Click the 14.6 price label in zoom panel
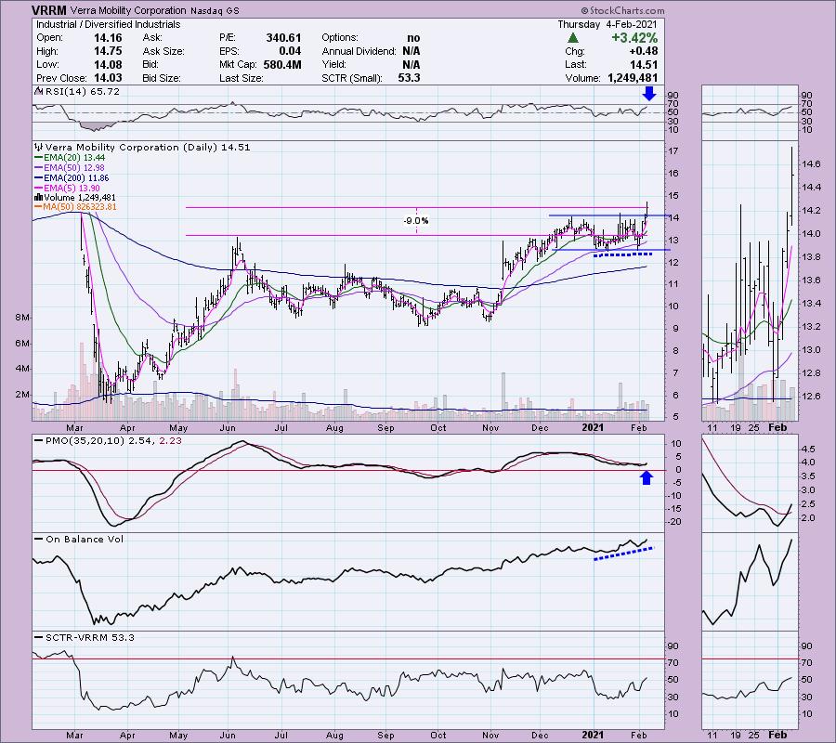This screenshot has width=836, height=743. pyautogui.click(x=810, y=163)
